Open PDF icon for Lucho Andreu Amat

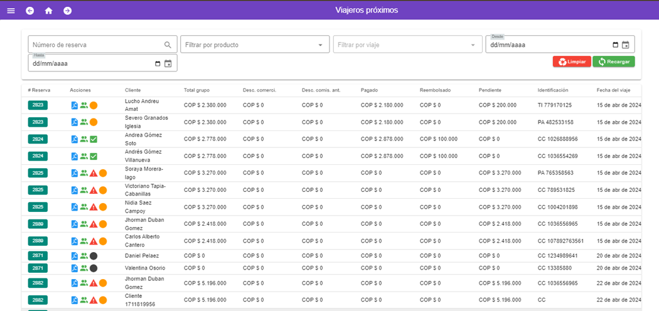tap(74, 105)
